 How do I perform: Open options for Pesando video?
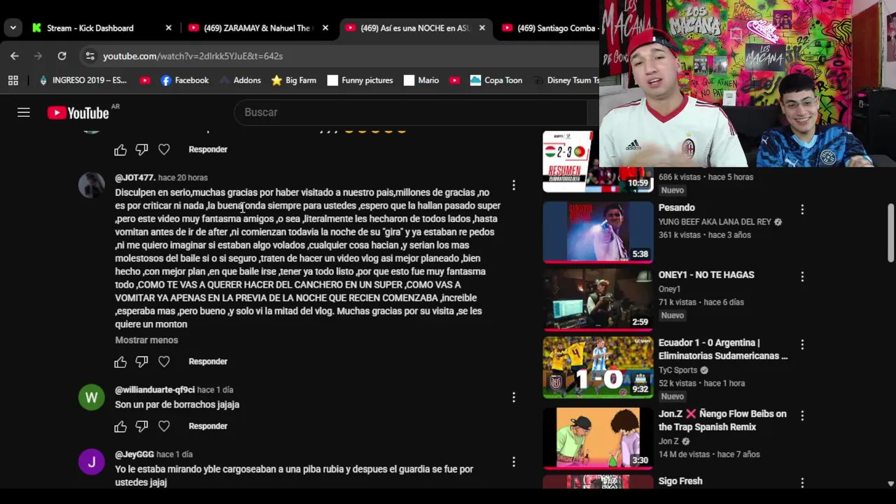[802, 209]
